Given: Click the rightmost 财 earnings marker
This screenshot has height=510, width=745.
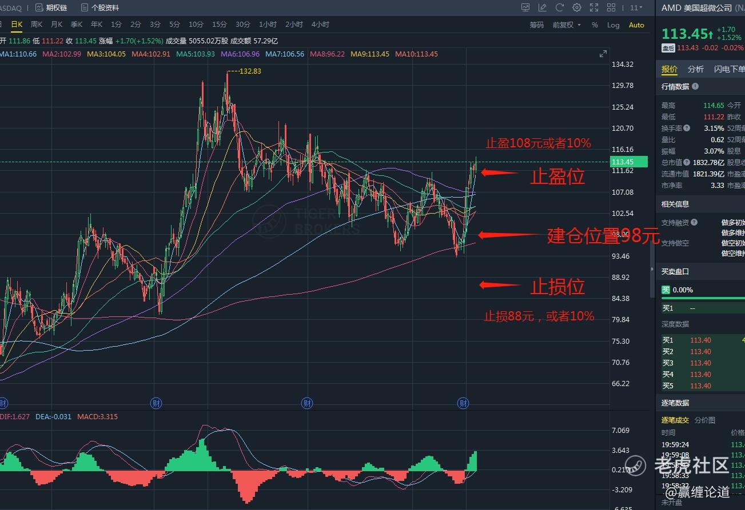Looking at the screenshot, I should pos(463,403).
